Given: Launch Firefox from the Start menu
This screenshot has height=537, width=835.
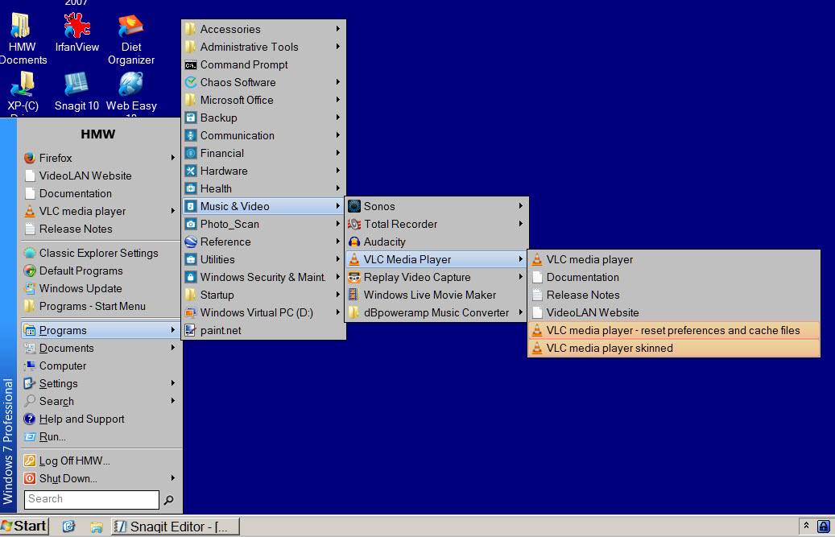Looking at the screenshot, I should [x=56, y=158].
